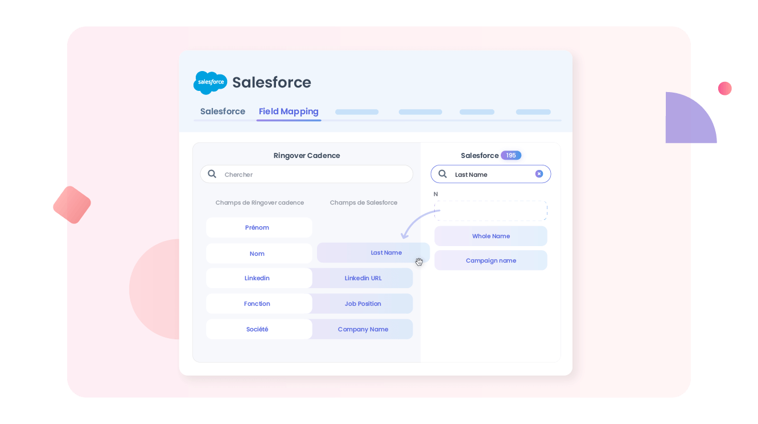758x424 pixels.
Task: Click the Job Position mapping field
Action: click(363, 304)
